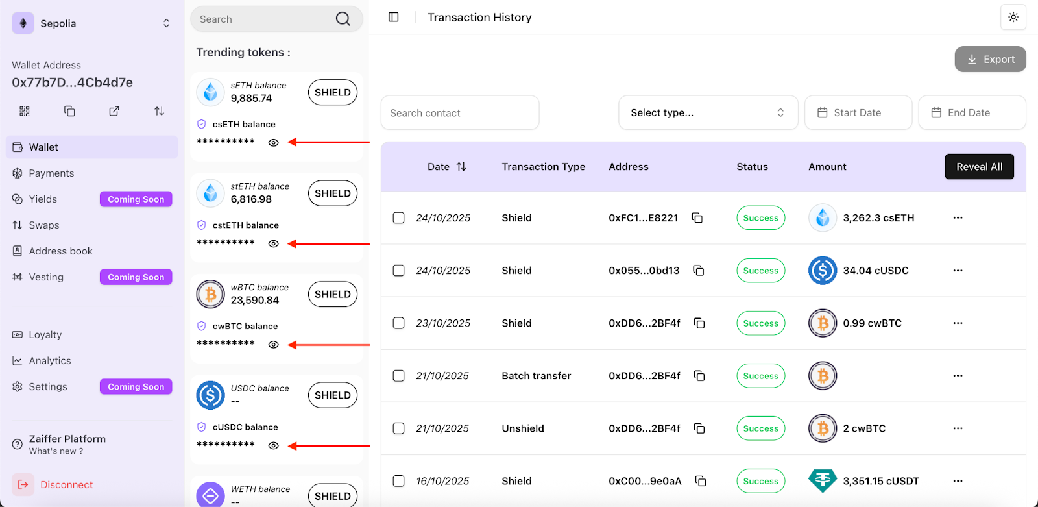Image resolution: width=1038 pixels, height=507 pixels.
Task: Click the Disconnect logout icon
Action: [x=23, y=484]
